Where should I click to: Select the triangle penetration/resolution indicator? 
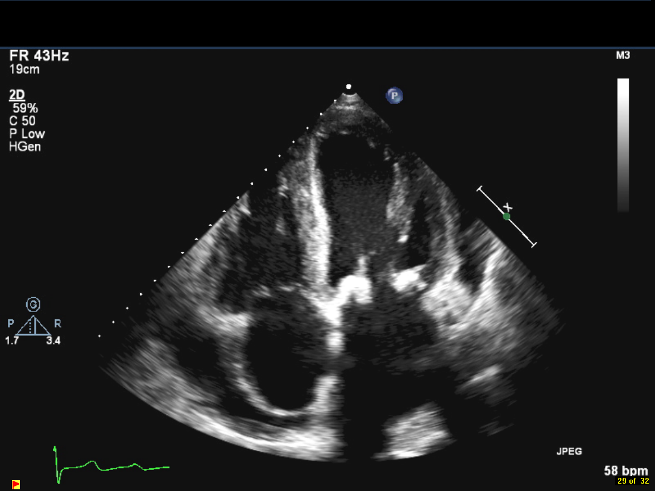click(x=34, y=326)
